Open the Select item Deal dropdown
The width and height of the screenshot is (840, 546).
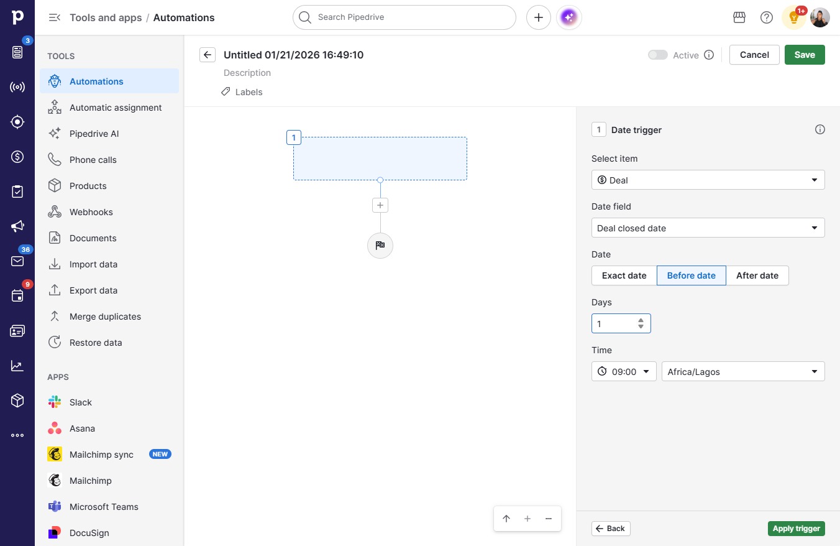click(x=708, y=180)
